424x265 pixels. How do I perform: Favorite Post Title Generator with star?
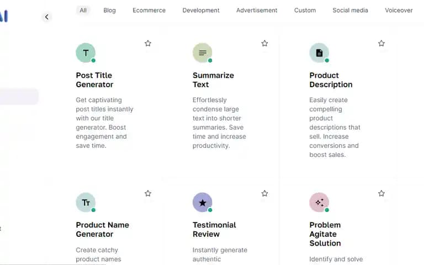pos(148,43)
